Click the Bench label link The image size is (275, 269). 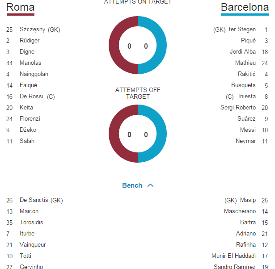coord(132,185)
